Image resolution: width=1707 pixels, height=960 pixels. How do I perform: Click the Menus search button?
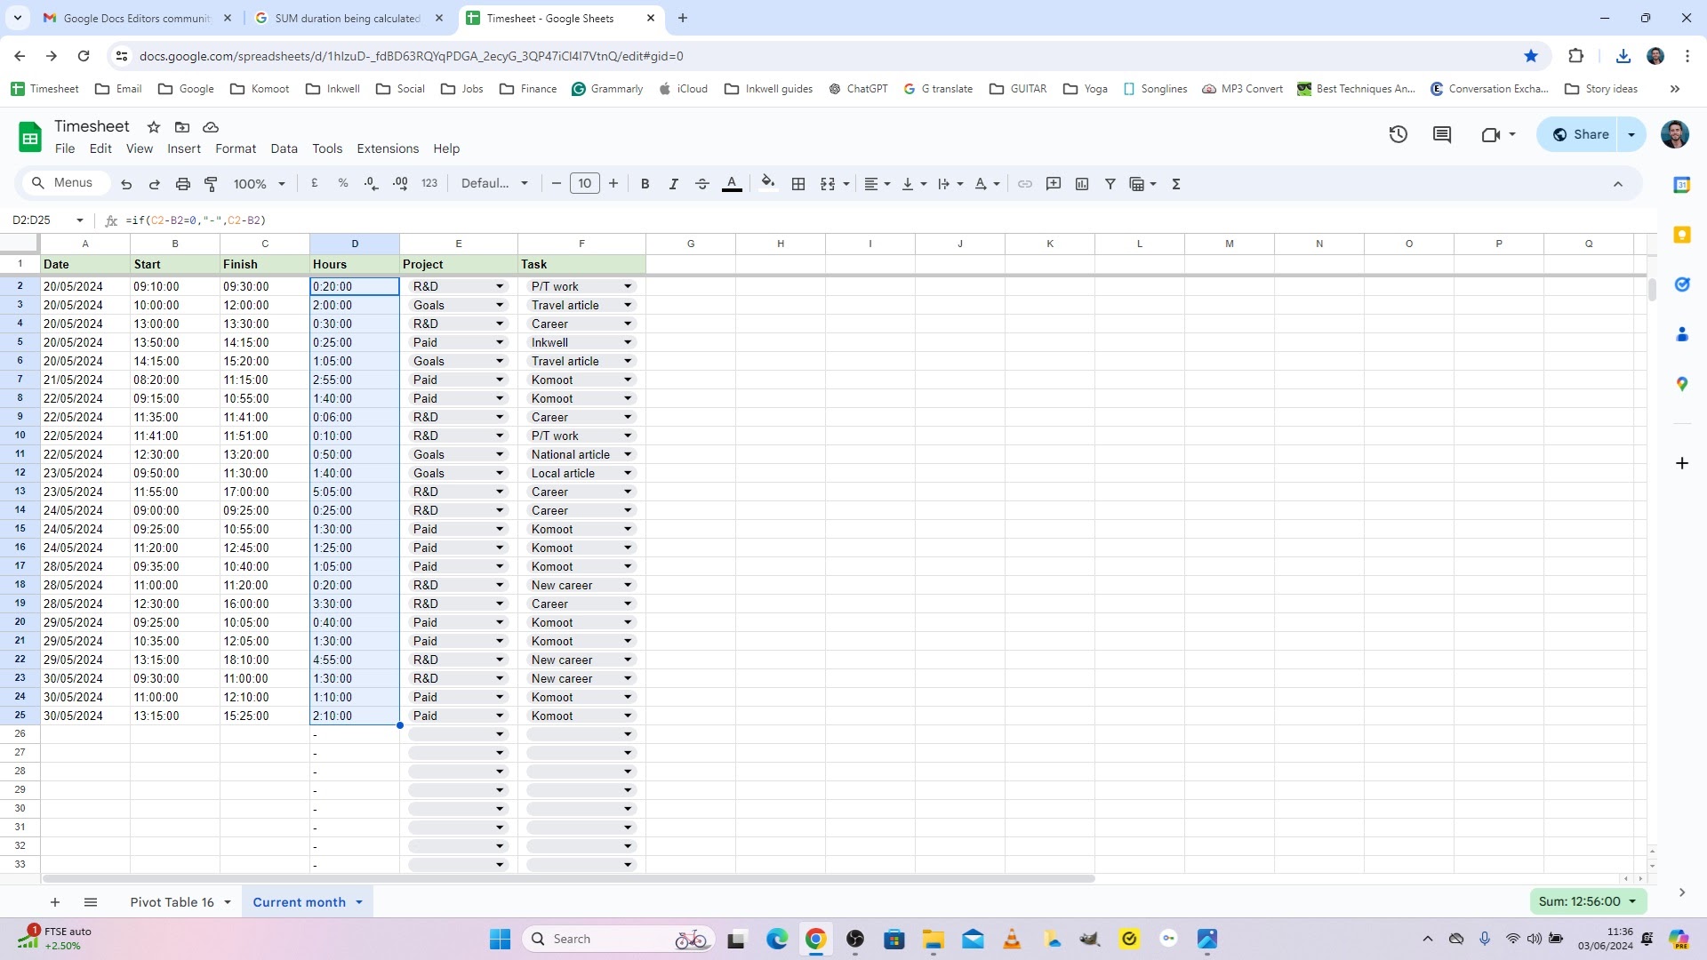[x=63, y=183]
